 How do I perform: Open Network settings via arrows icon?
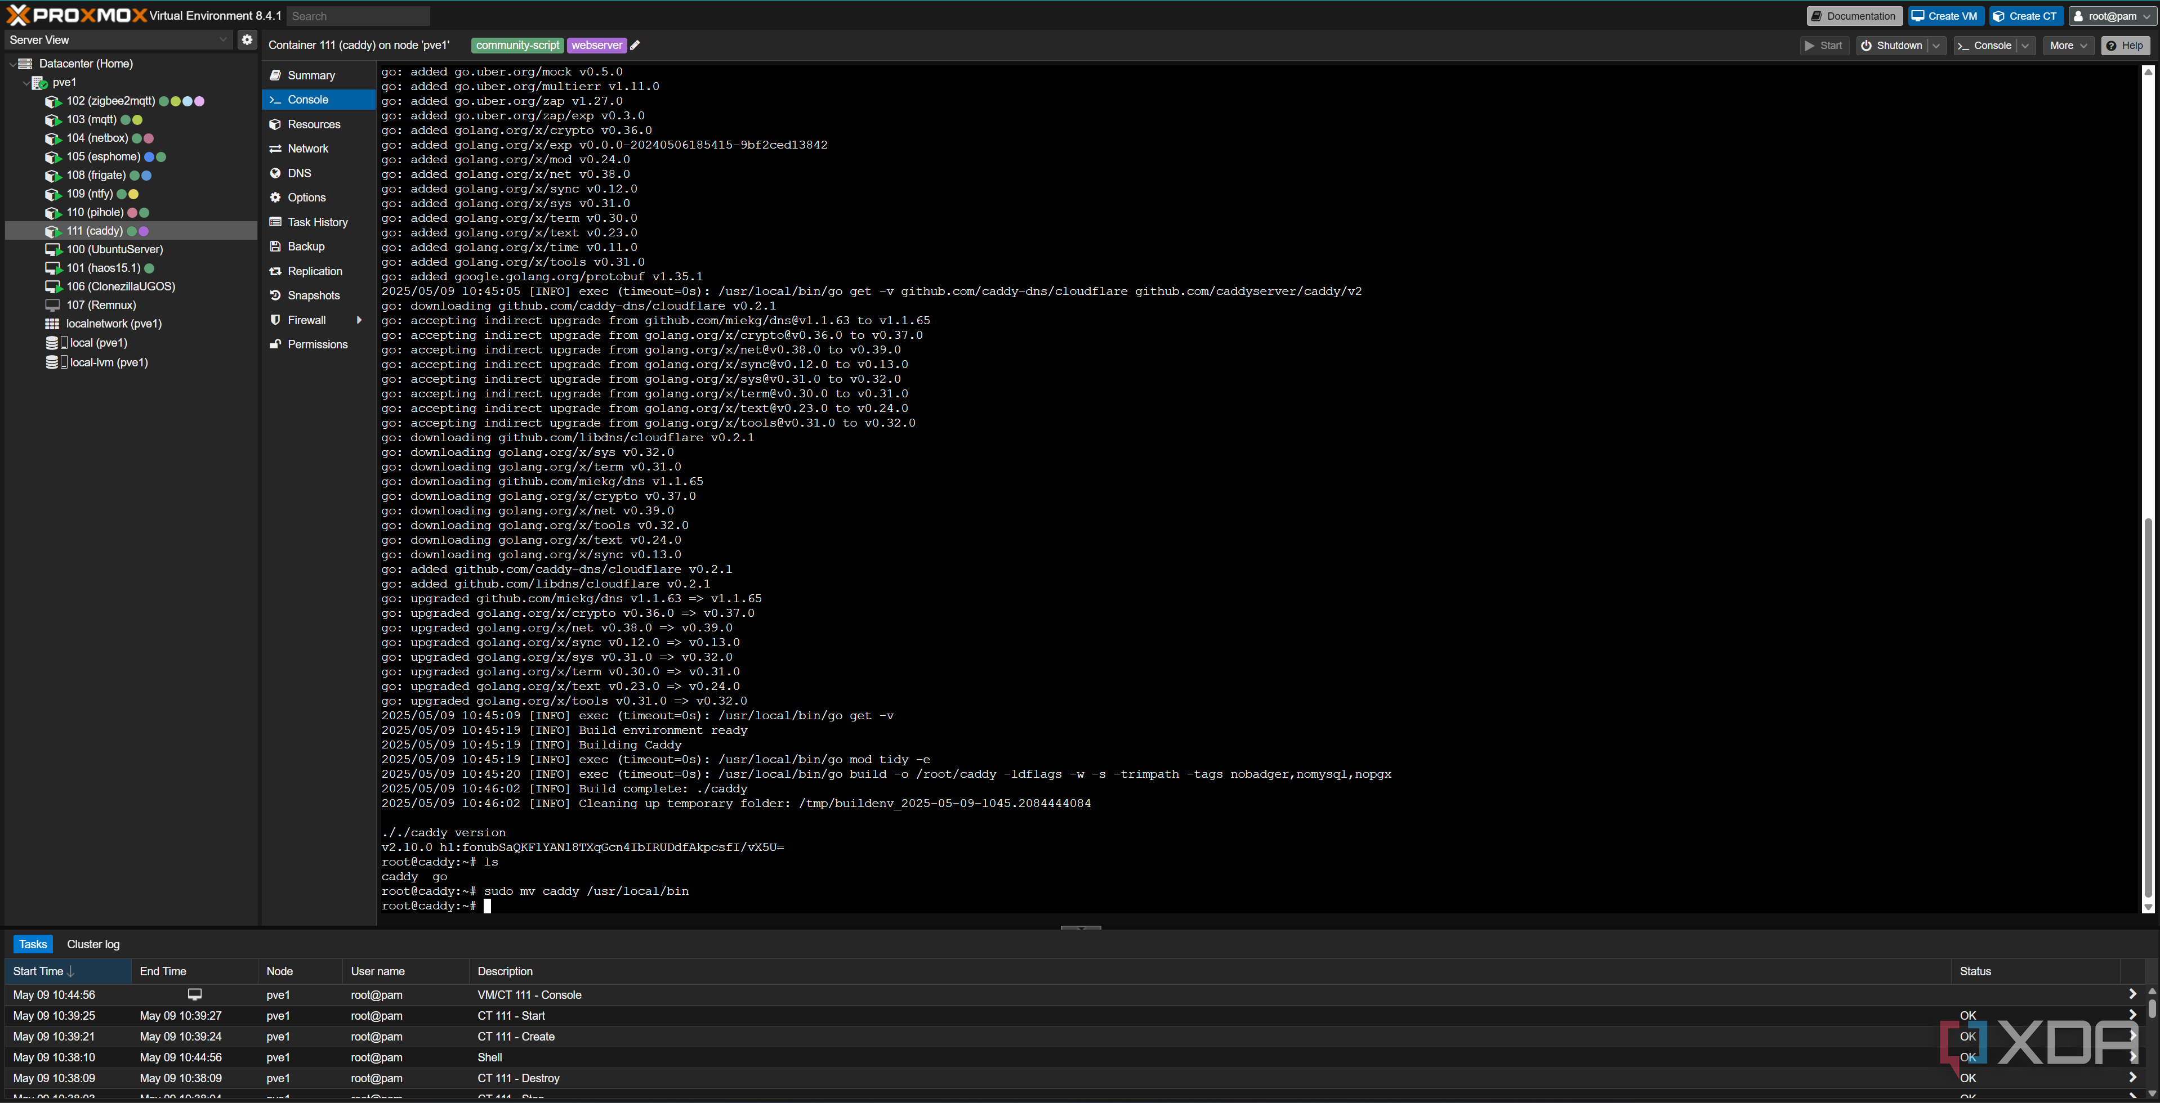pyautogui.click(x=276, y=149)
